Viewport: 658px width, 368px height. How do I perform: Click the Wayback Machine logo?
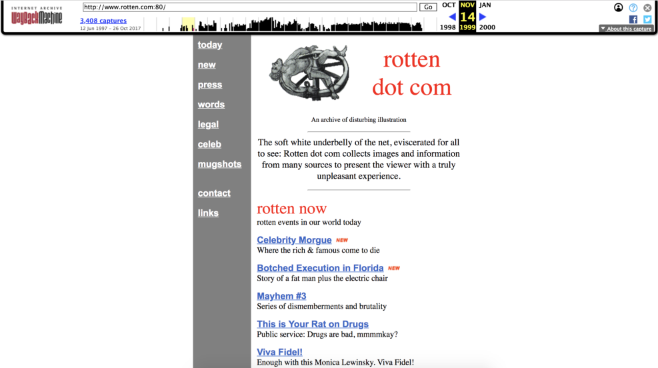coord(37,16)
